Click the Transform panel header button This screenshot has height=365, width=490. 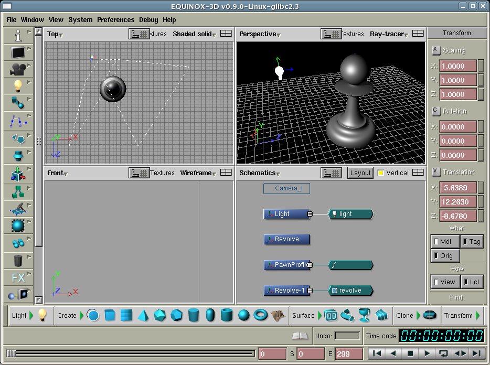coord(456,33)
